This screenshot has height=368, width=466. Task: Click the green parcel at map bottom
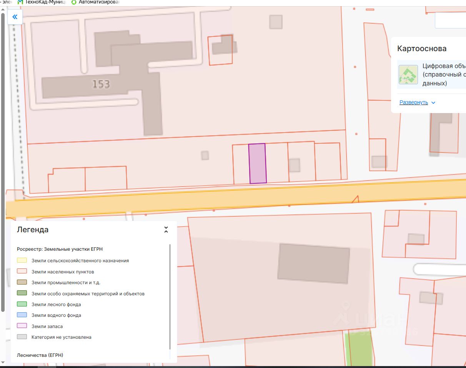click(x=359, y=349)
